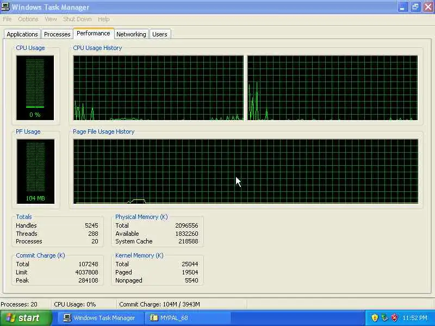Click the Totals group heading
This screenshot has height=326, width=435.
coord(23,216)
